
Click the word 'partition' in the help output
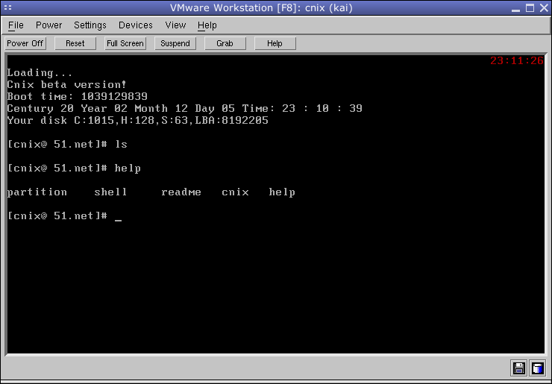tap(37, 192)
